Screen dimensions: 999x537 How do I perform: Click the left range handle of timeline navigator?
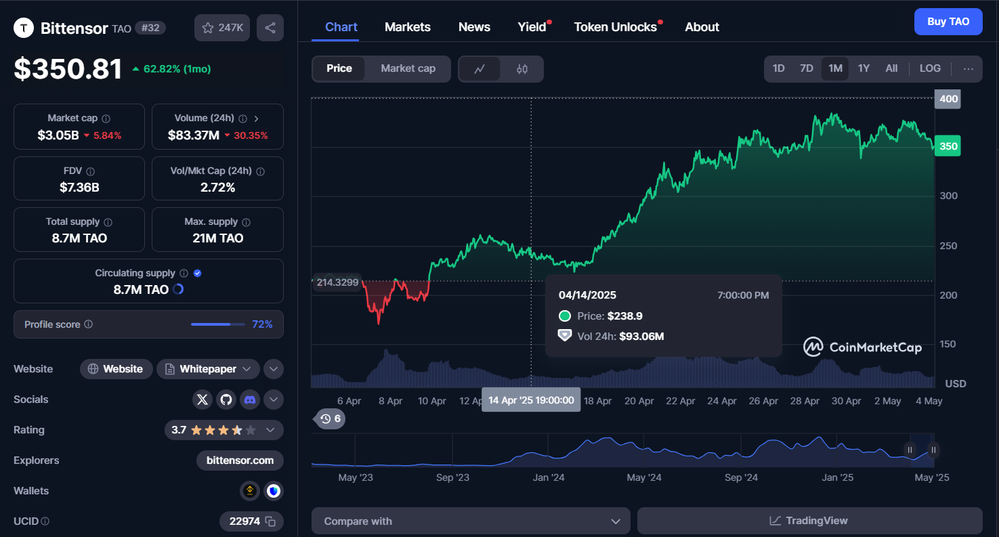[x=910, y=450]
